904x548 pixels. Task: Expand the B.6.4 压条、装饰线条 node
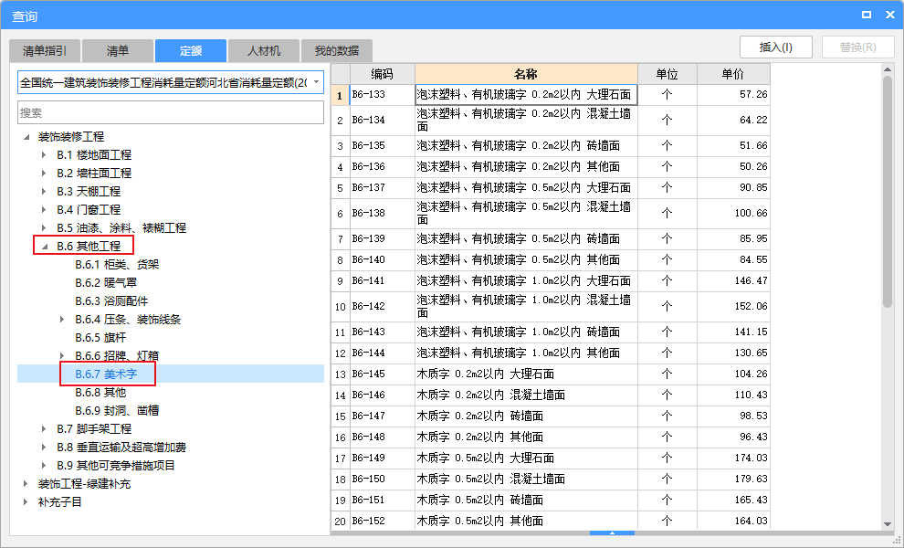tap(62, 320)
